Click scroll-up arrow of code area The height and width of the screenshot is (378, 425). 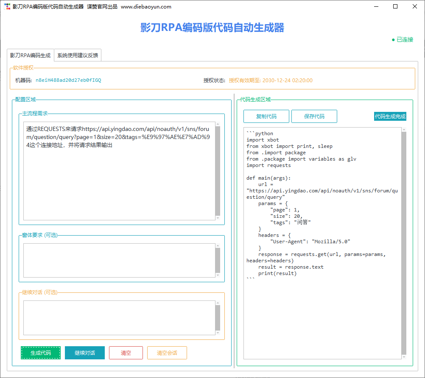(404, 130)
